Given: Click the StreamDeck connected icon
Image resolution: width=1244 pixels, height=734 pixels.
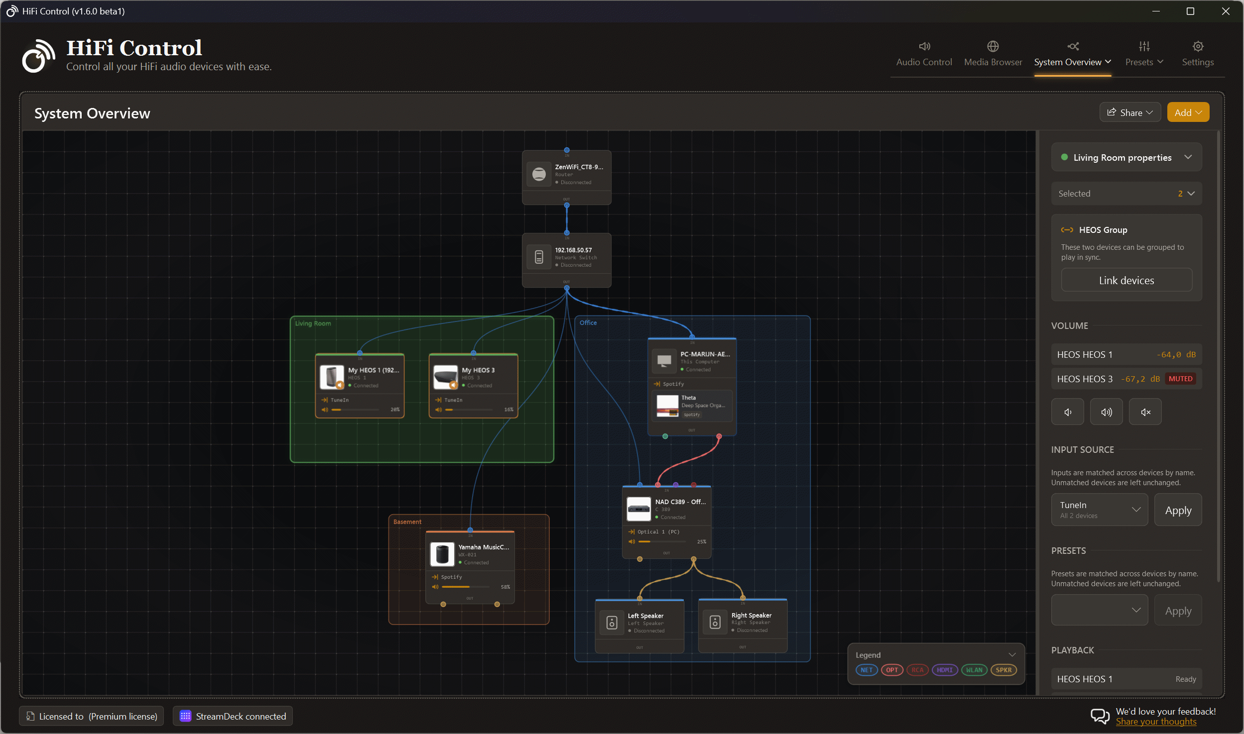Looking at the screenshot, I should (185, 716).
